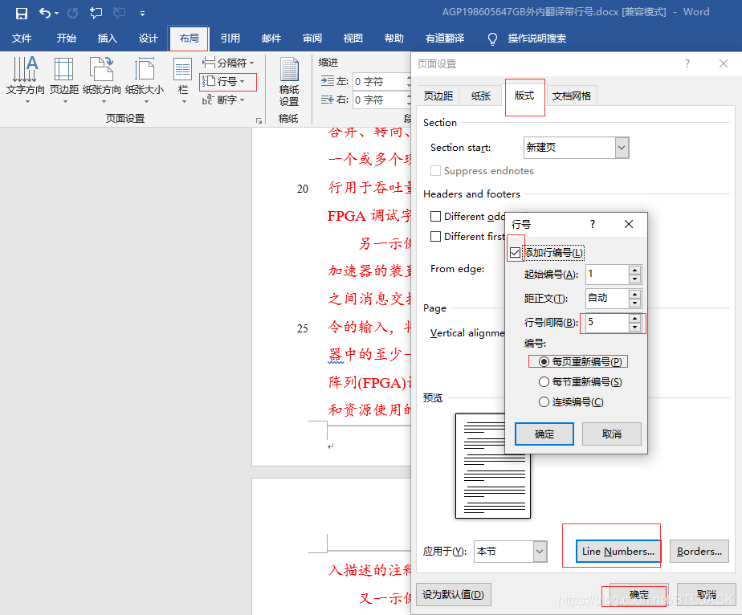Open the 页边距 margins tool

pyautogui.click(x=64, y=79)
